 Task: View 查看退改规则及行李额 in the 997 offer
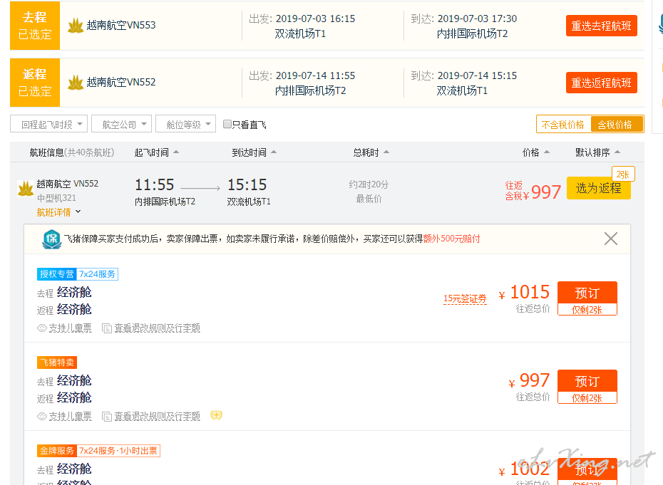point(157,417)
